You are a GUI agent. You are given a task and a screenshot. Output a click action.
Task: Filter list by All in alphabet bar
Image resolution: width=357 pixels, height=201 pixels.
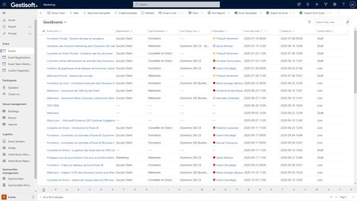point(44,189)
